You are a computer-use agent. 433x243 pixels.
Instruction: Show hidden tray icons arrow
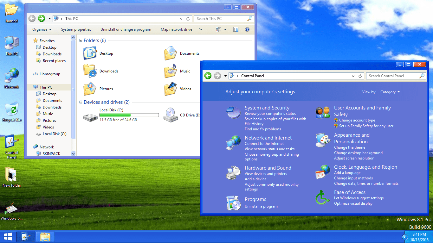(x=405, y=237)
